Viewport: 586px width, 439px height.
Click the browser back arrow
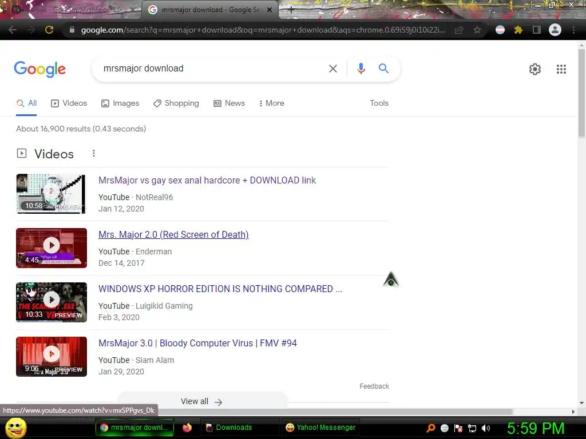[13, 30]
